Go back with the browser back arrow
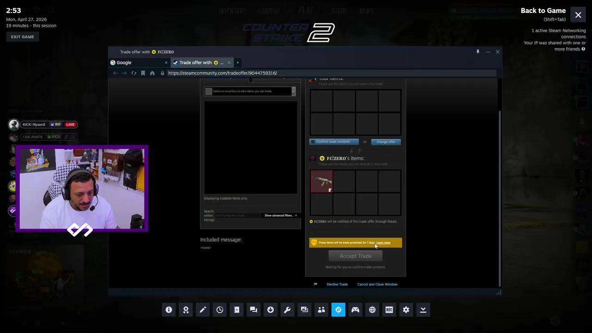This screenshot has height=333, width=592. click(x=115, y=73)
